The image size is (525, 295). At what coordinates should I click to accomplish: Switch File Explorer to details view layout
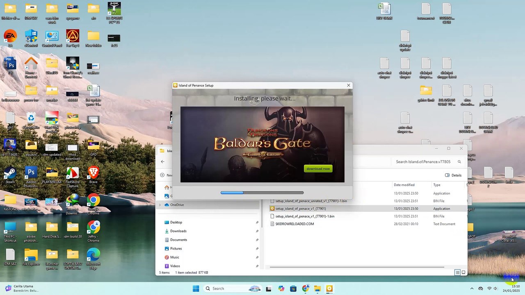point(457,272)
